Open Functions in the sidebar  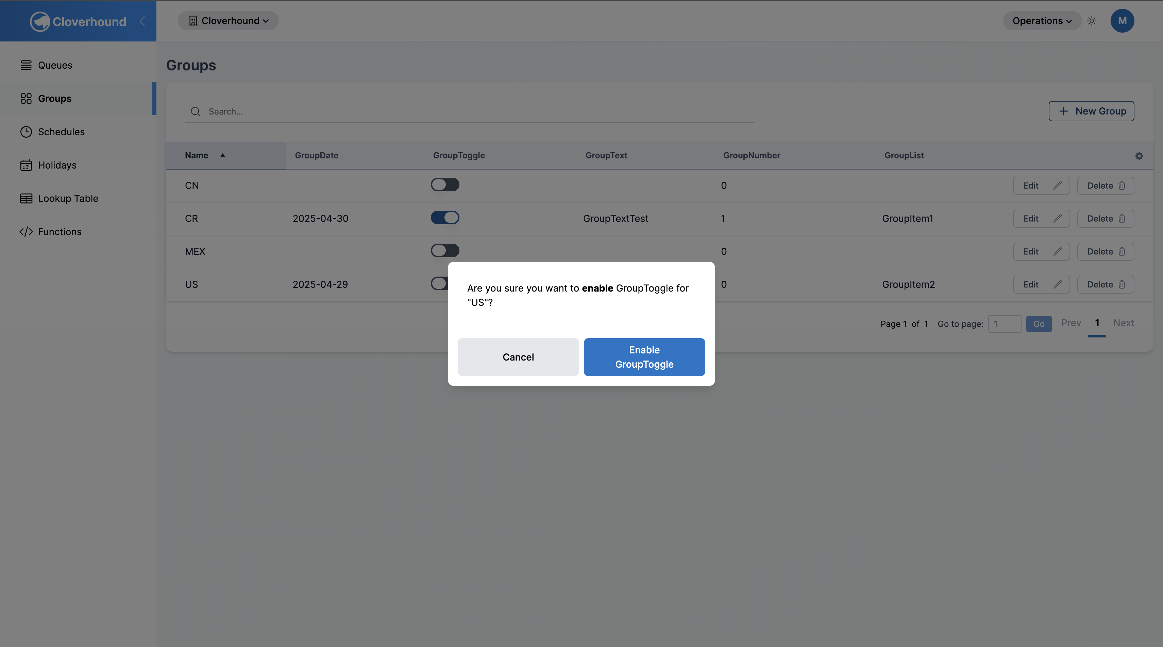pyautogui.click(x=78, y=231)
